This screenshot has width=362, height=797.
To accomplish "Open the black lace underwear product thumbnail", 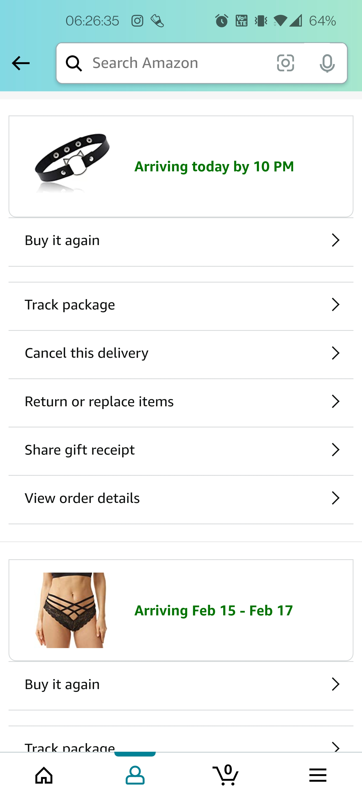I will pos(71,610).
